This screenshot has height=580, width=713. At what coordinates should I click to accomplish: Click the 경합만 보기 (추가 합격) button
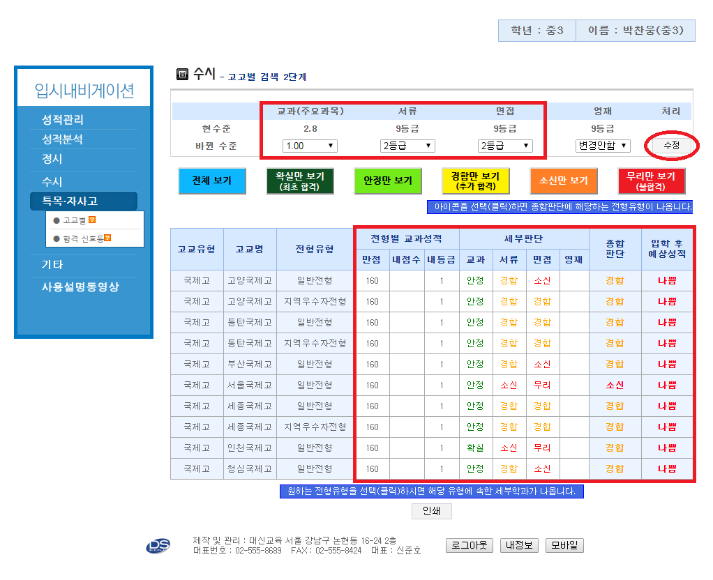coord(476,181)
